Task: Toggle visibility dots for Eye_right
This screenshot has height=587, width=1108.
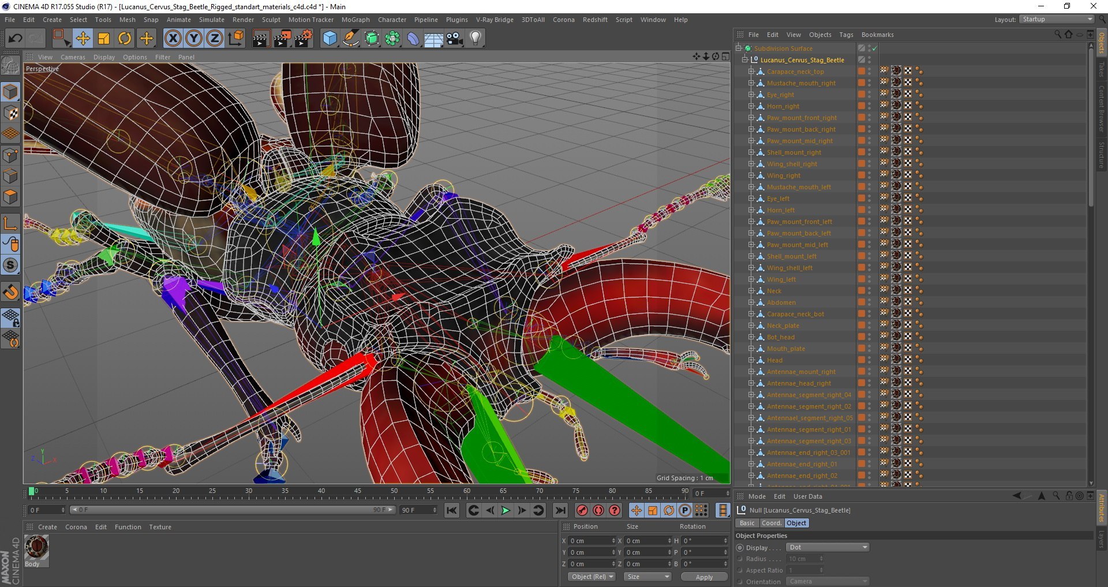Action: pyautogui.click(x=869, y=95)
